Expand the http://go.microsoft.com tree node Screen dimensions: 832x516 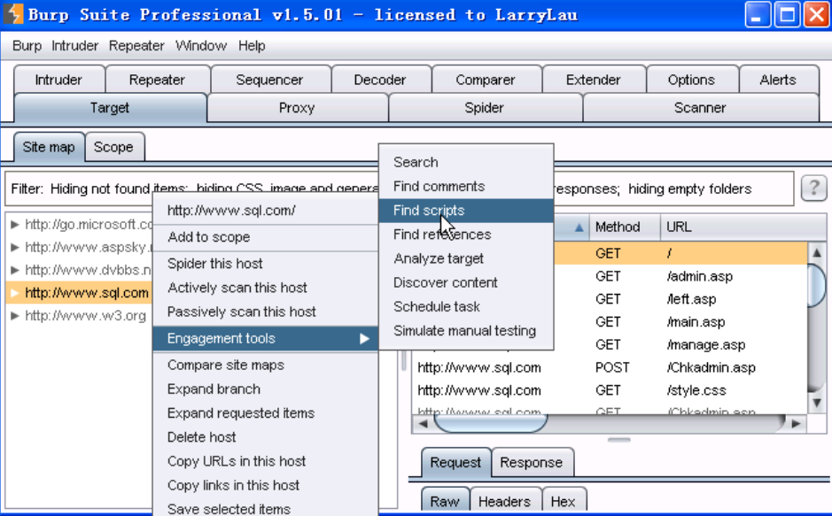[x=15, y=225]
